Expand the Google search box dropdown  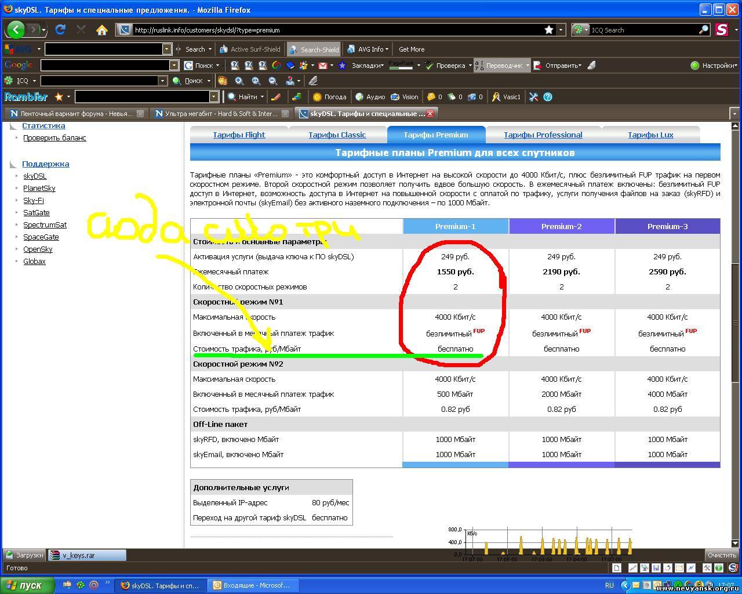pyautogui.click(x=174, y=66)
